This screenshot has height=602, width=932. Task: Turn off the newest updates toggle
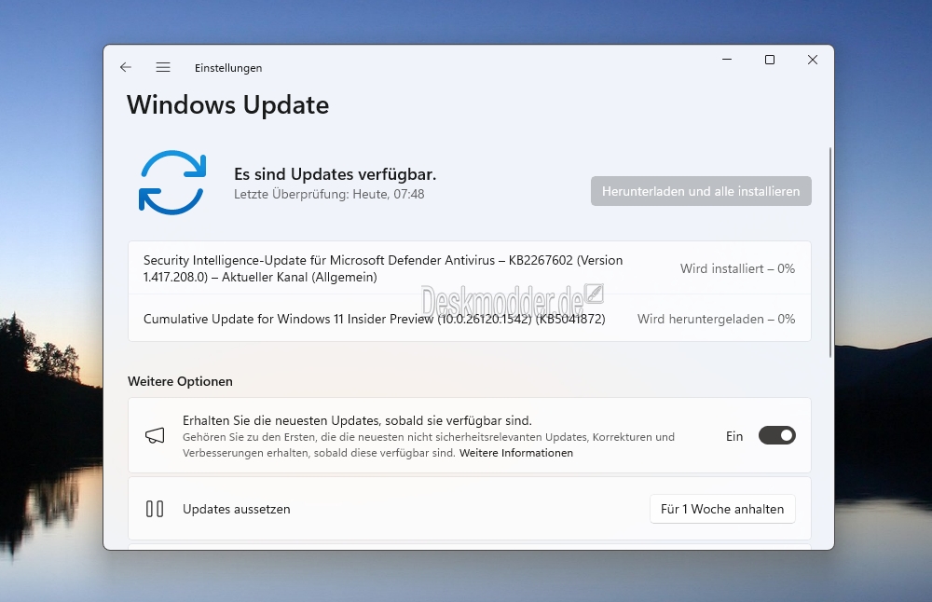(777, 435)
